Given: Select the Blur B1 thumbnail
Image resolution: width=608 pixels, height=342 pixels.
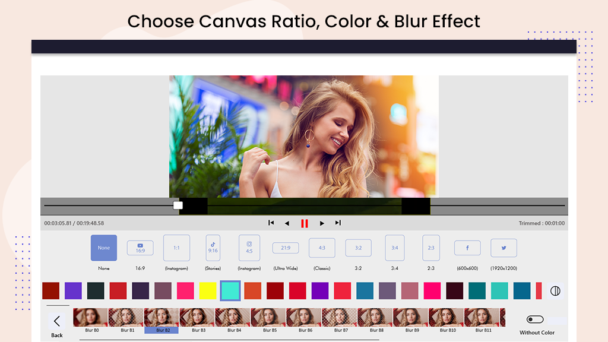Looking at the screenshot, I should pyautogui.click(x=126, y=320).
